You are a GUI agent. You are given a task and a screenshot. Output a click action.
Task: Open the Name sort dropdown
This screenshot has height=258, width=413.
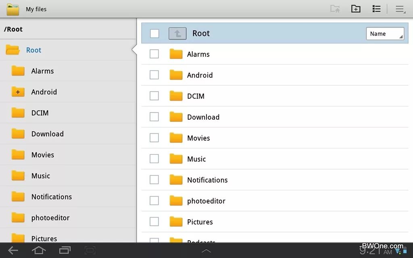[385, 34]
